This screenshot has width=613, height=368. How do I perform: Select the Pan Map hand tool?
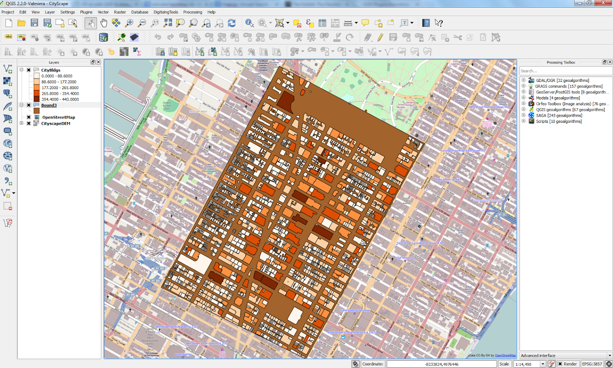tap(103, 23)
